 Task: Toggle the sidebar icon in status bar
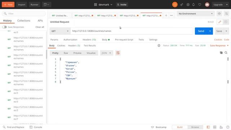[208, 127]
